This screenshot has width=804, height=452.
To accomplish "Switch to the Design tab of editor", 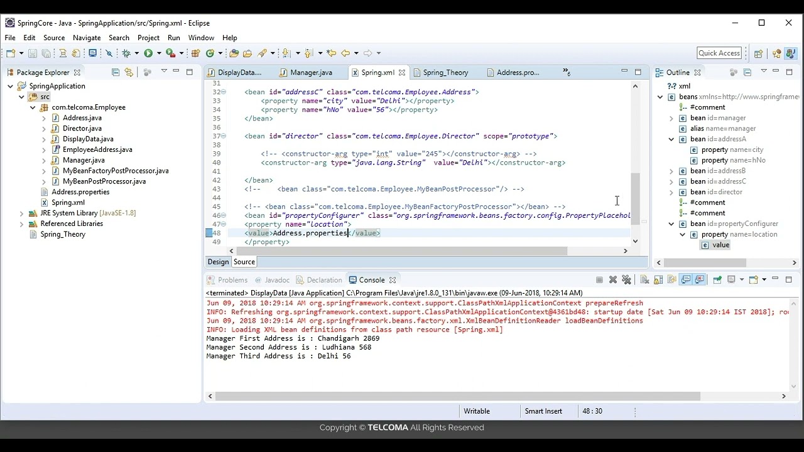I will tap(218, 262).
